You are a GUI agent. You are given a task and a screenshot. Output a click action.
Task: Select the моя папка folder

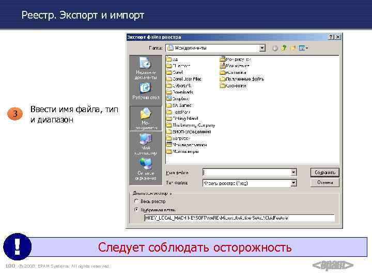tap(233, 72)
